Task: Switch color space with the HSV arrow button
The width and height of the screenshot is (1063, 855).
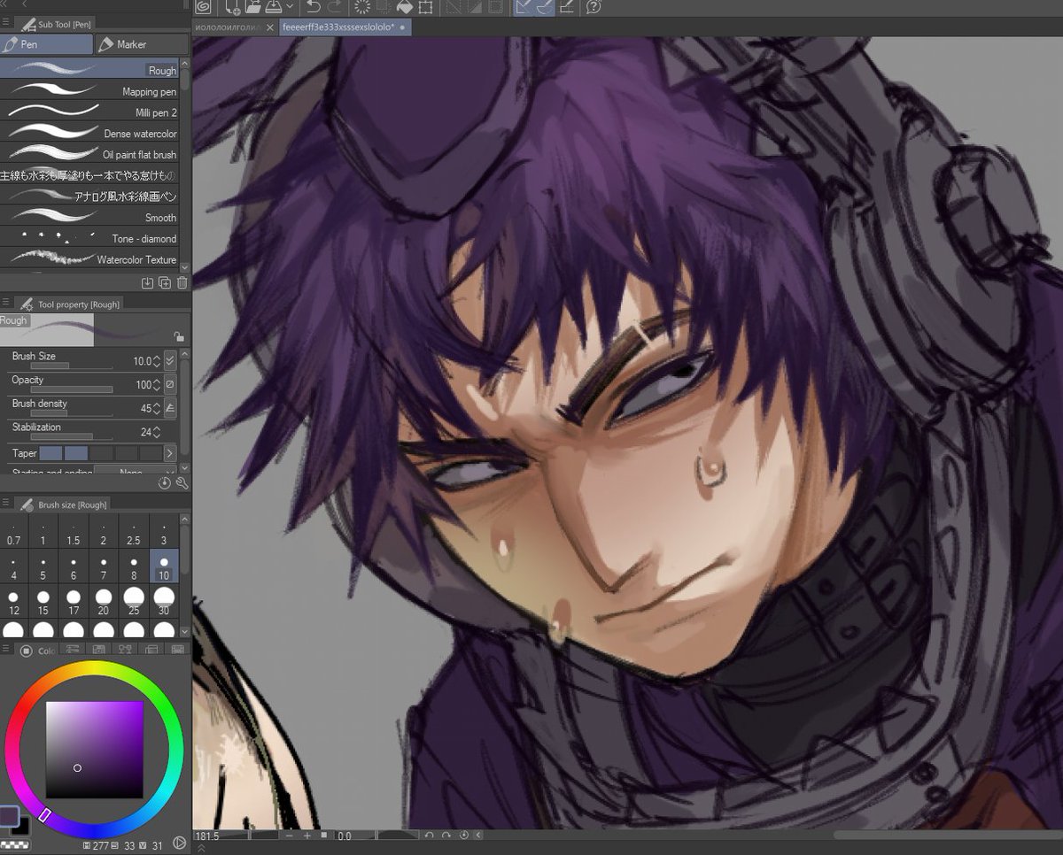Action: click(x=180, y=843)
